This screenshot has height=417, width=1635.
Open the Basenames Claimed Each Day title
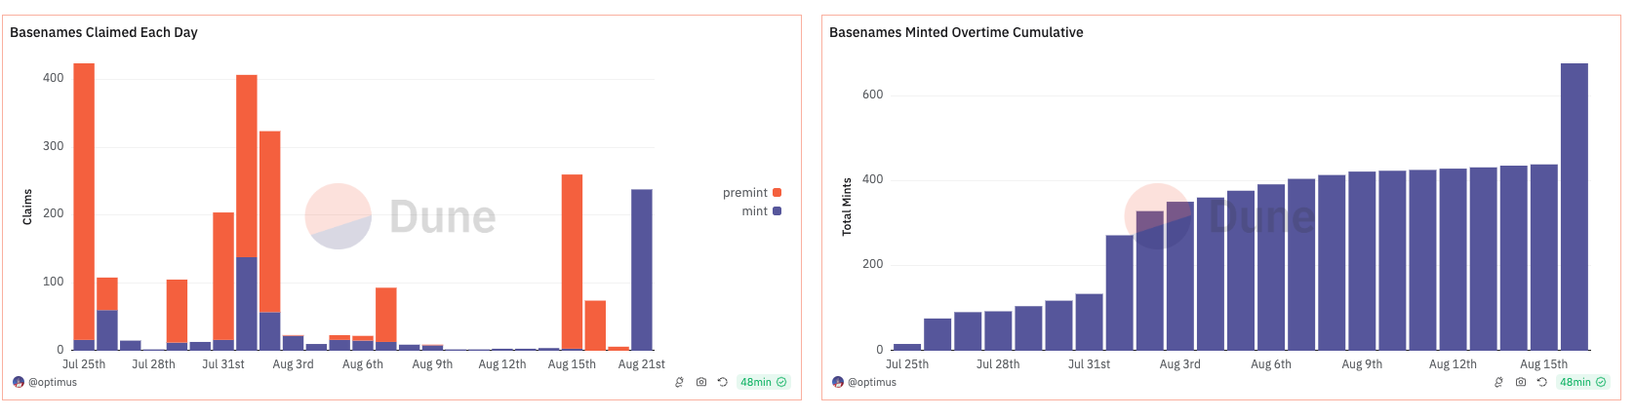tap(103, 32)
